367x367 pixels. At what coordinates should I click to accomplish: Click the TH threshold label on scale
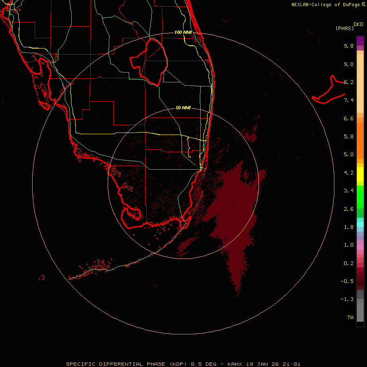coord(350,318)
